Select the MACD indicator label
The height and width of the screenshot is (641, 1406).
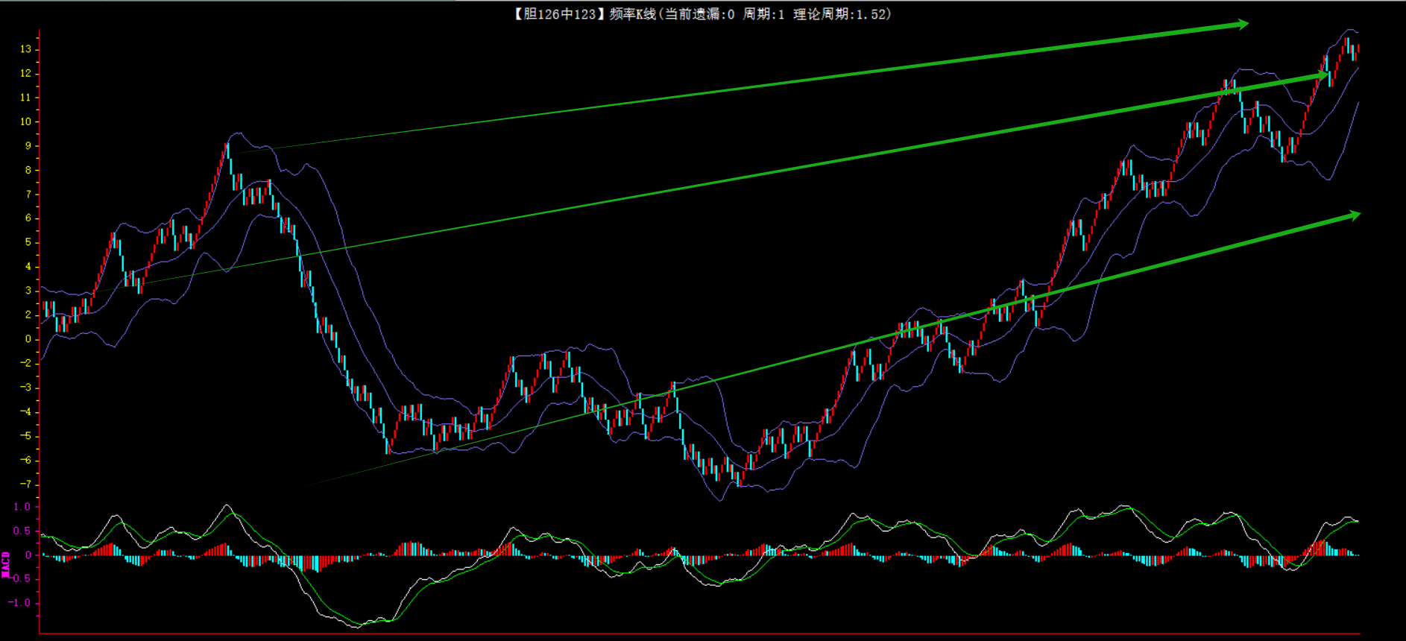[x=6, y=564]
